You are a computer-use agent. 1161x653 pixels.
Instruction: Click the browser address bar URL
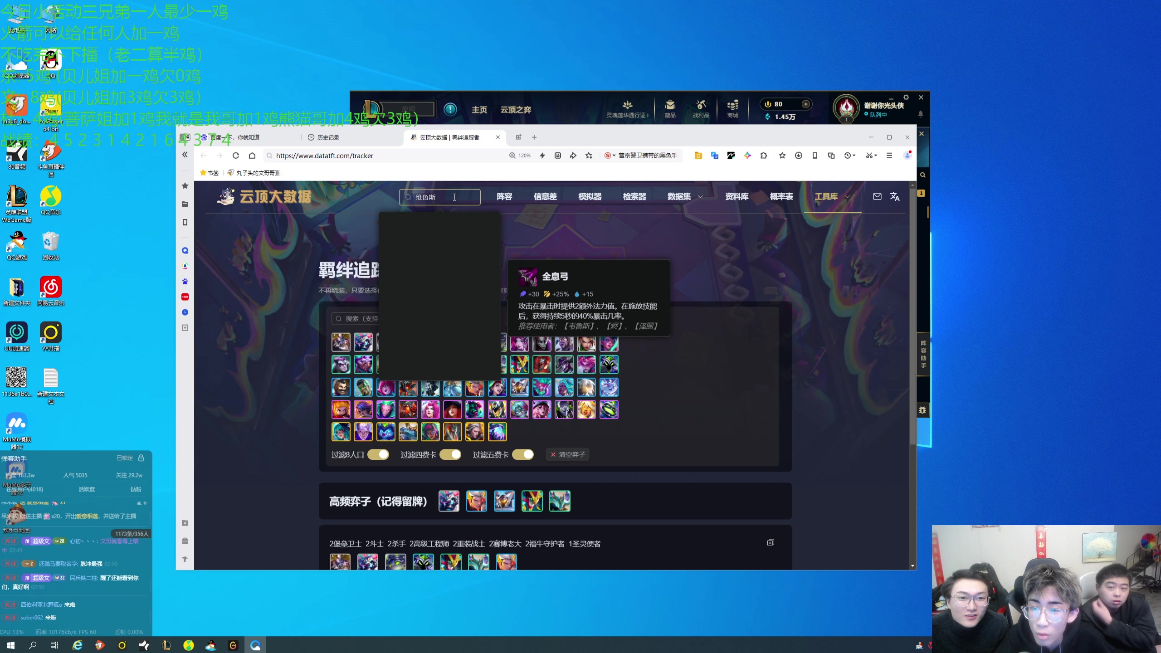pyautogui.click(x=325, y=156)
